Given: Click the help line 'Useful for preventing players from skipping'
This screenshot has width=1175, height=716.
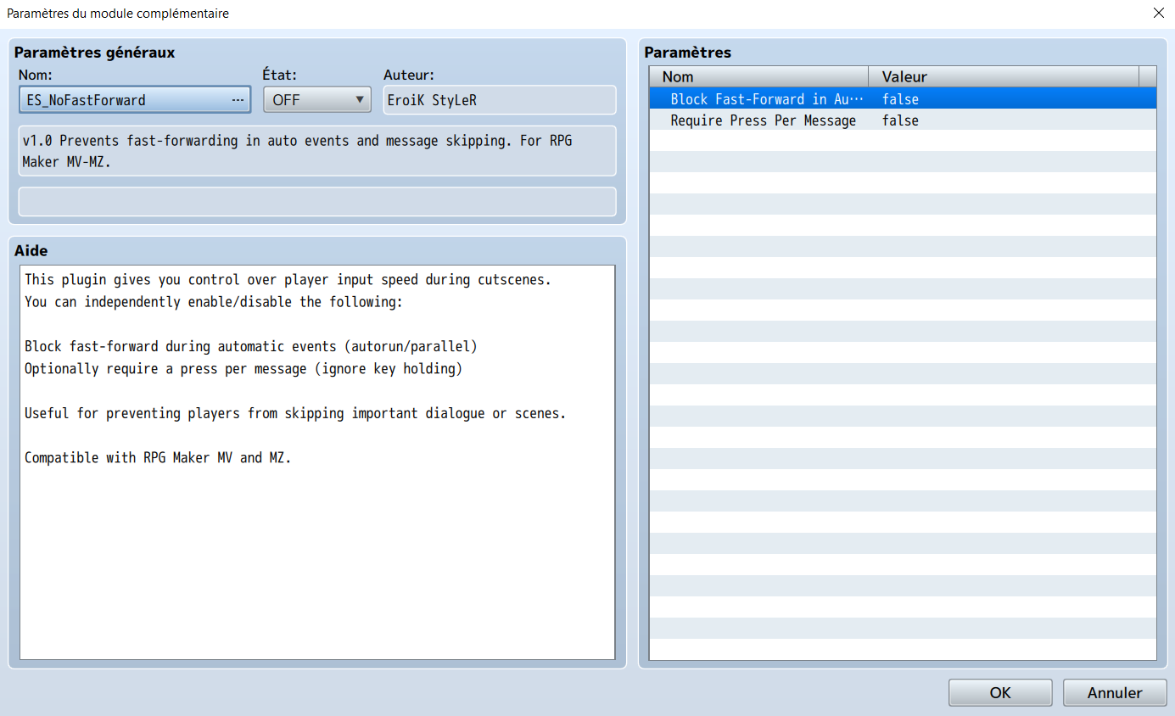Looking at the screenshot, I should [x=295, y=413].
